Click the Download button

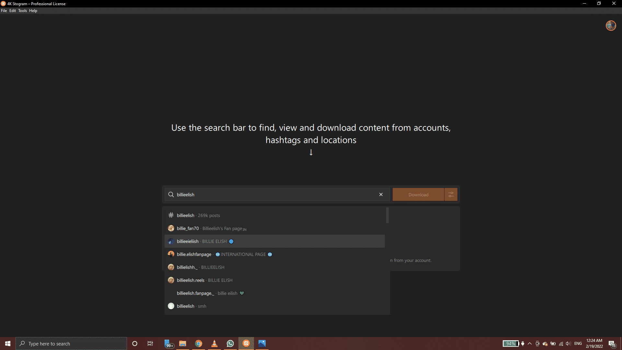pos(418,194)
